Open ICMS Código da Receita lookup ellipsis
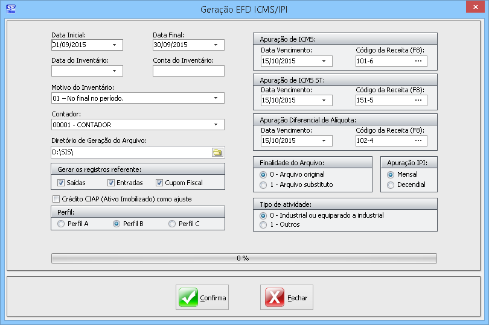489x325 pixels. point(418,61)
